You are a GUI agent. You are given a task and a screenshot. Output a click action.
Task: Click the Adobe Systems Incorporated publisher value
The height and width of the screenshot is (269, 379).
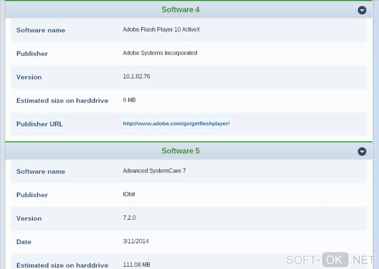(160, 53)
